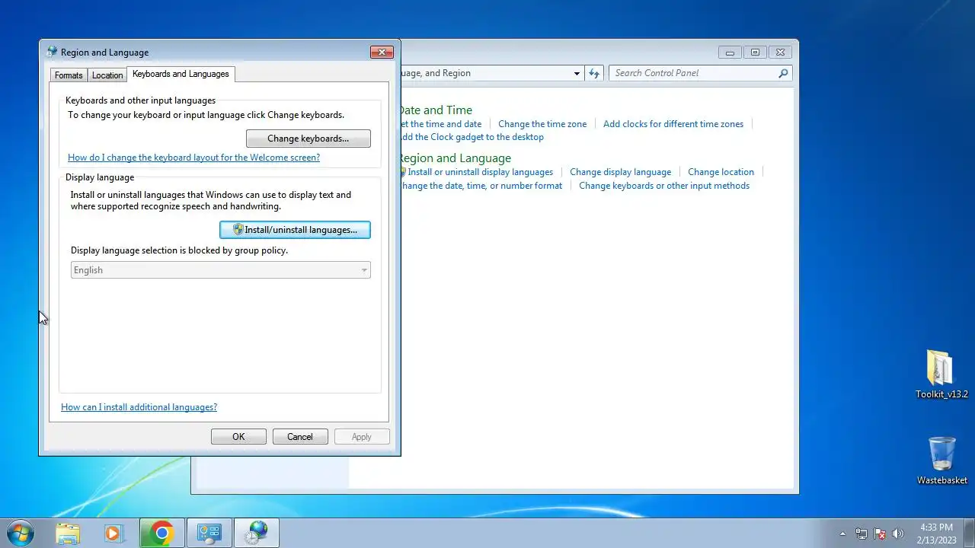Open the Start menu orb
Image resolution: width=975 pixels, height=548 pixels.
[x=19, y=533]
